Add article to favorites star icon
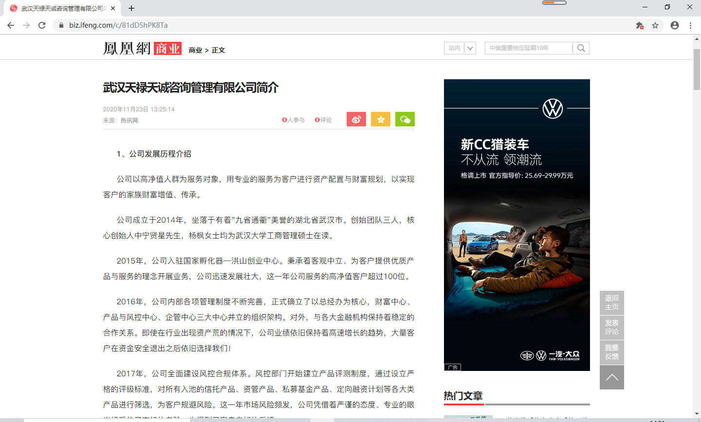The height and width of the screenshot is (422, 701). coord(381,119)
